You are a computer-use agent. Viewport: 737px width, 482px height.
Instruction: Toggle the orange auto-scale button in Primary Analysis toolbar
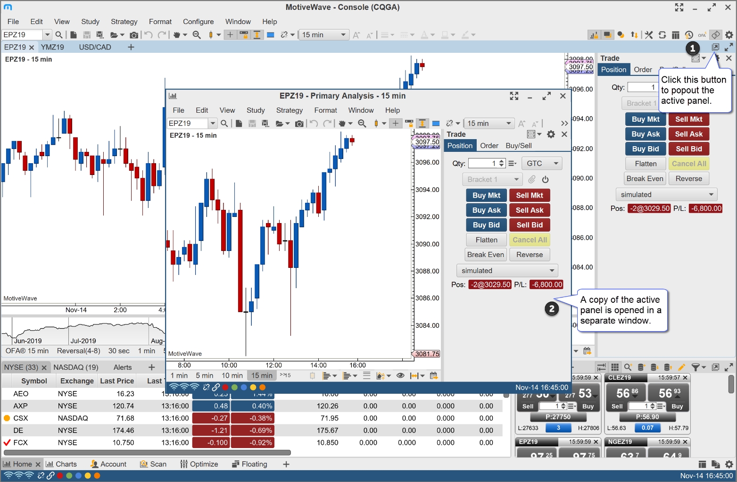pyautogui.click(x=422, y=124)
